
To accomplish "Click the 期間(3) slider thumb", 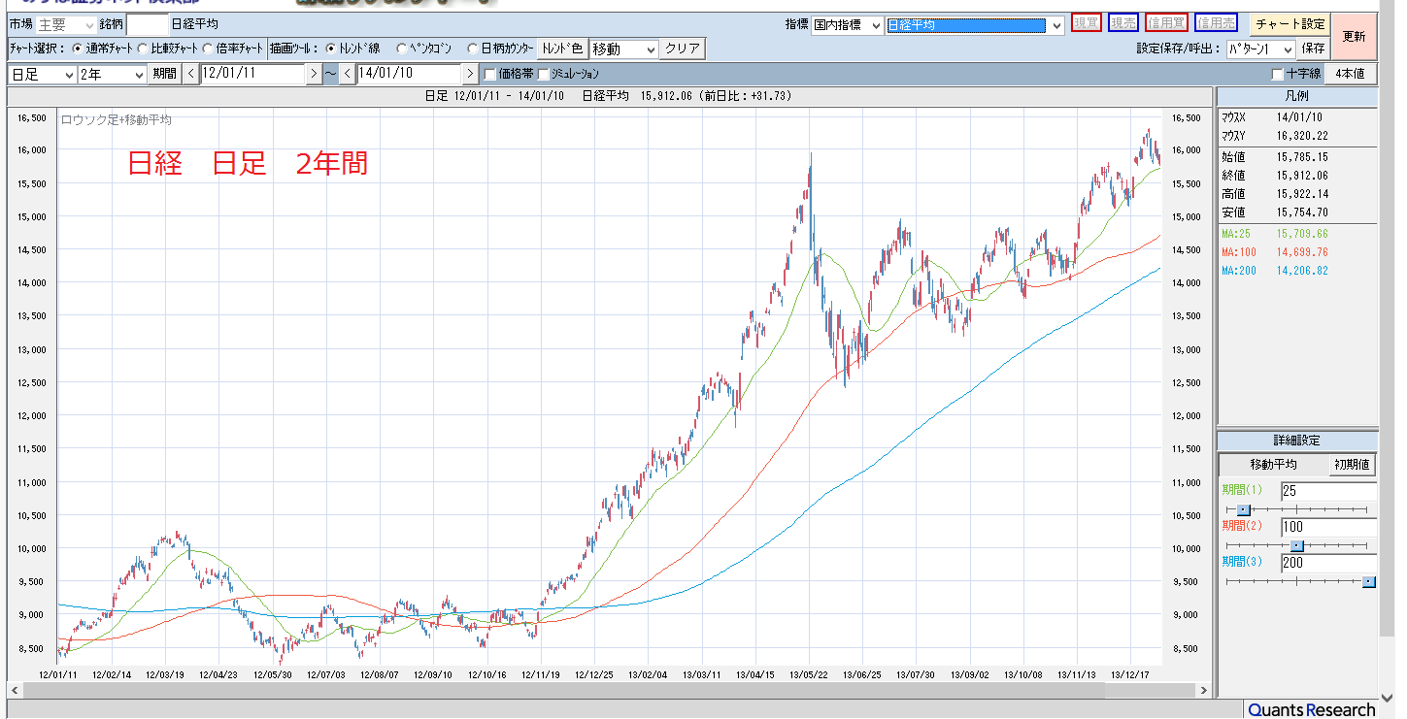I will click(1369, 581).
